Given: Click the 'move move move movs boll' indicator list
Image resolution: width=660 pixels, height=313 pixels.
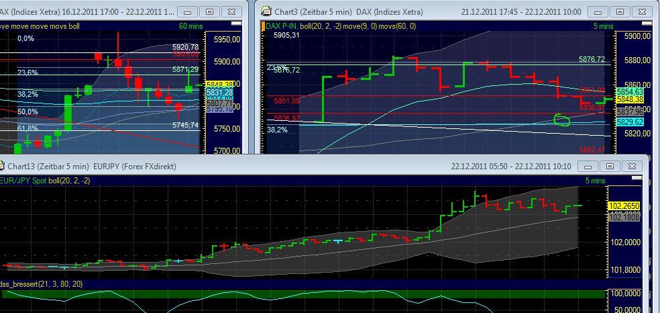Looking at the screenshot, I should click(x=40, y=26).
